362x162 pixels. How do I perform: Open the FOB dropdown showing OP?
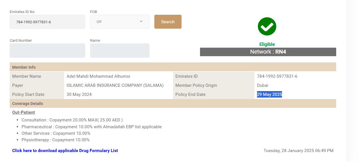[x=120, y=22]
